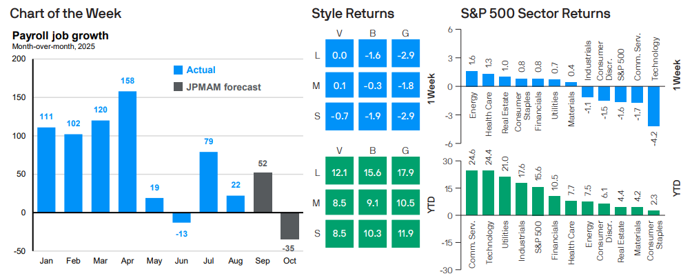This screenshot has height=276, width=692.
Task: Click the blue Actual legend swatch
Action: tap(177, 70)
